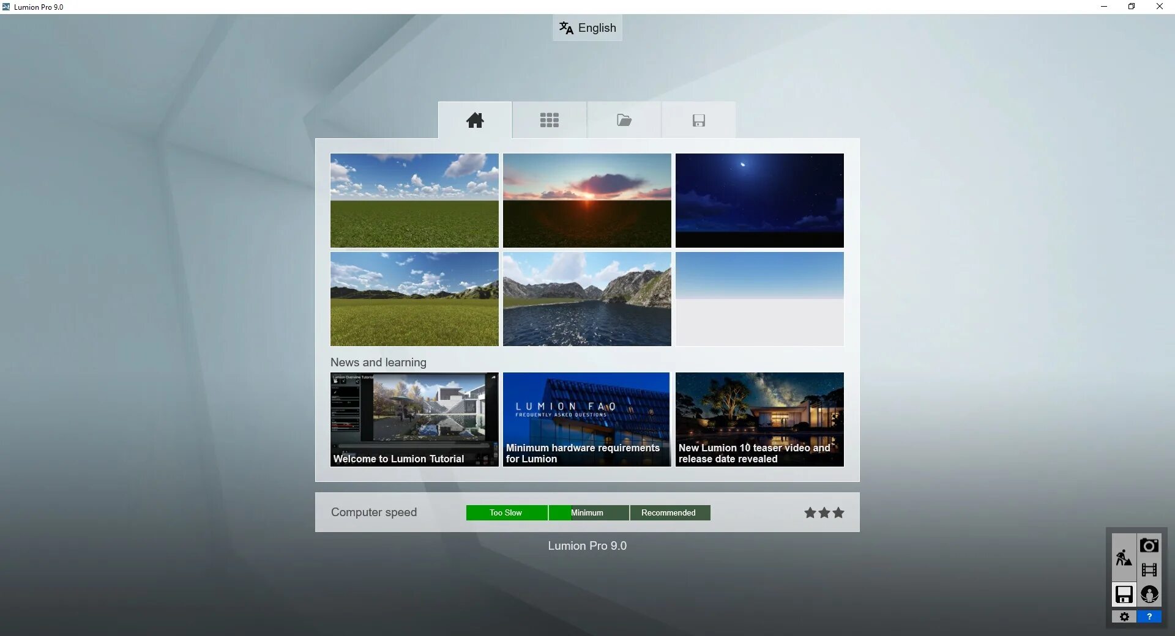Go to the Save Scene floppy tab
The image size is (1175, 636).
[x=699, y=120]
